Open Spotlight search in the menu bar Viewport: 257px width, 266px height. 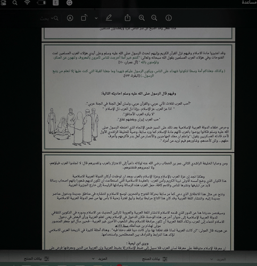[x=15, y=3]
